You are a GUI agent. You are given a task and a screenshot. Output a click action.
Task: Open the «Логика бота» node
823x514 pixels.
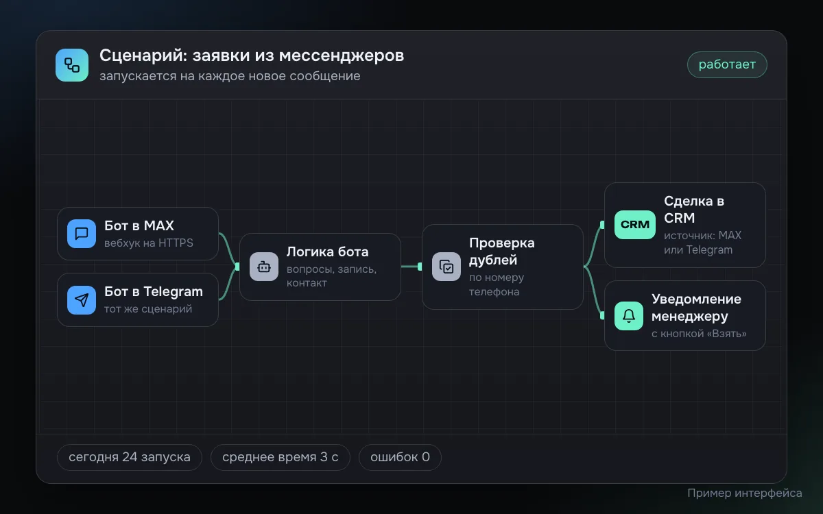coord(320,267)
